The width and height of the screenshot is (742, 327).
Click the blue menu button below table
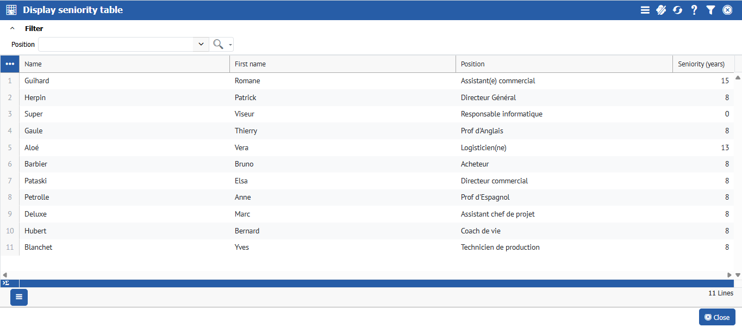(x=19, y=297)
